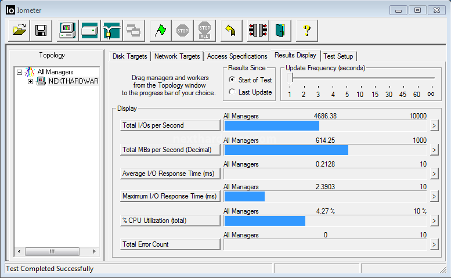Start new network worker icon
This screenshot has width=451, height=278.
coord(112,31)
